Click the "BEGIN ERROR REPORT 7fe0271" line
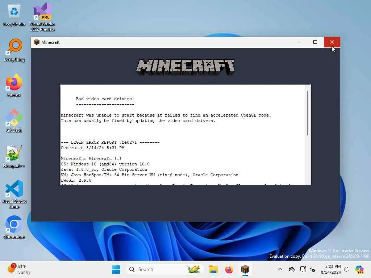This screenshot has width=371, height=278. (x=110, y=142)
